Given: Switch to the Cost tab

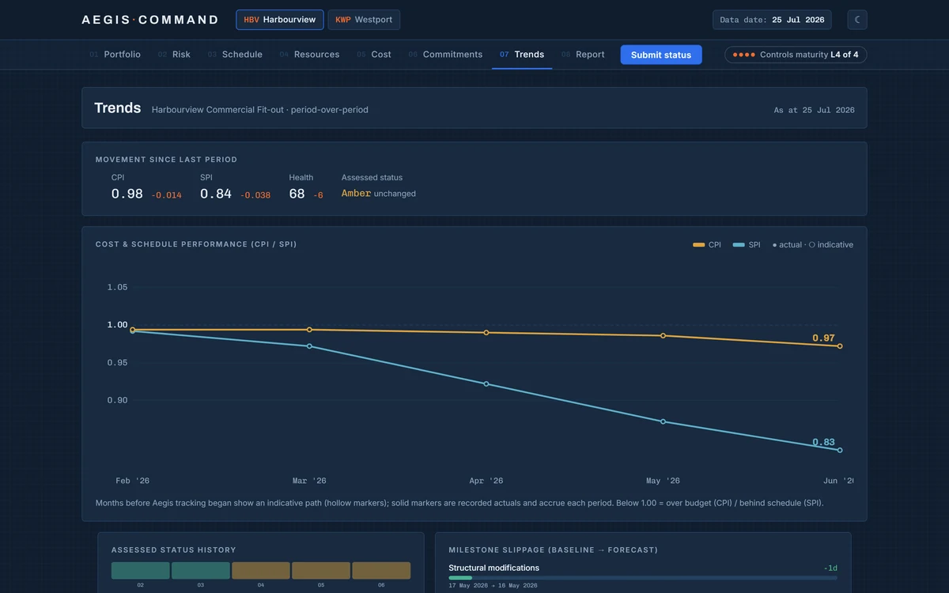Looking at the screenshot, I should click(374, 55).
